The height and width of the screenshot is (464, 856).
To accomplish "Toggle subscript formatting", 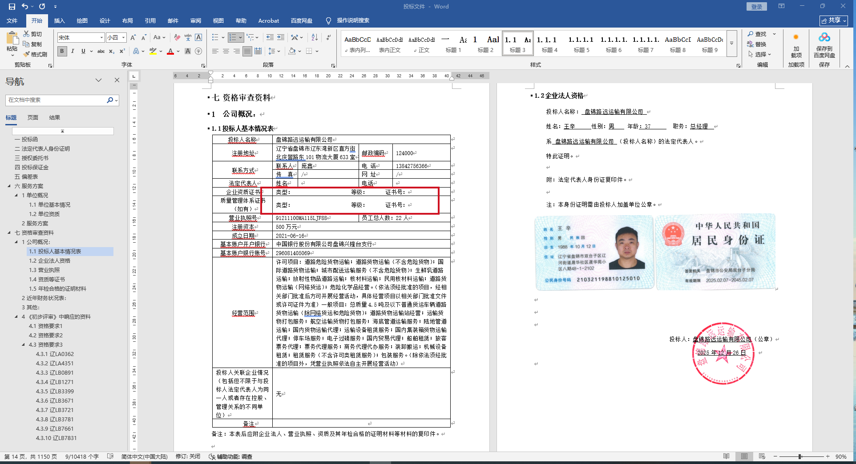I will [112, 51].
